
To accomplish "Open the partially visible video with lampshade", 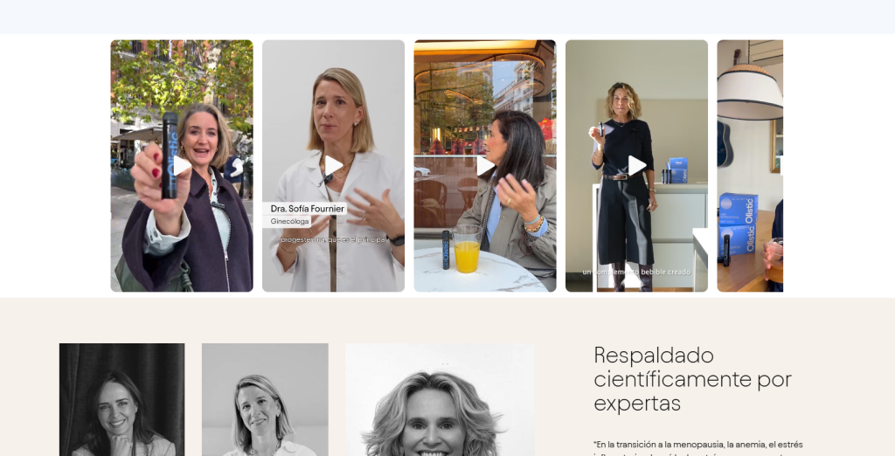I will 750,165.
